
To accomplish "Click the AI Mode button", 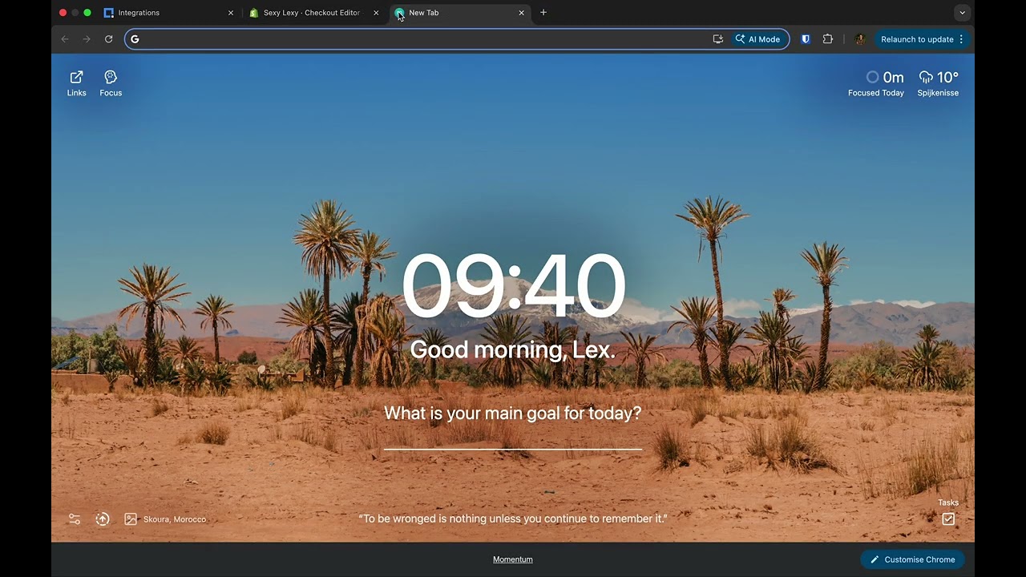I will 757,39.
